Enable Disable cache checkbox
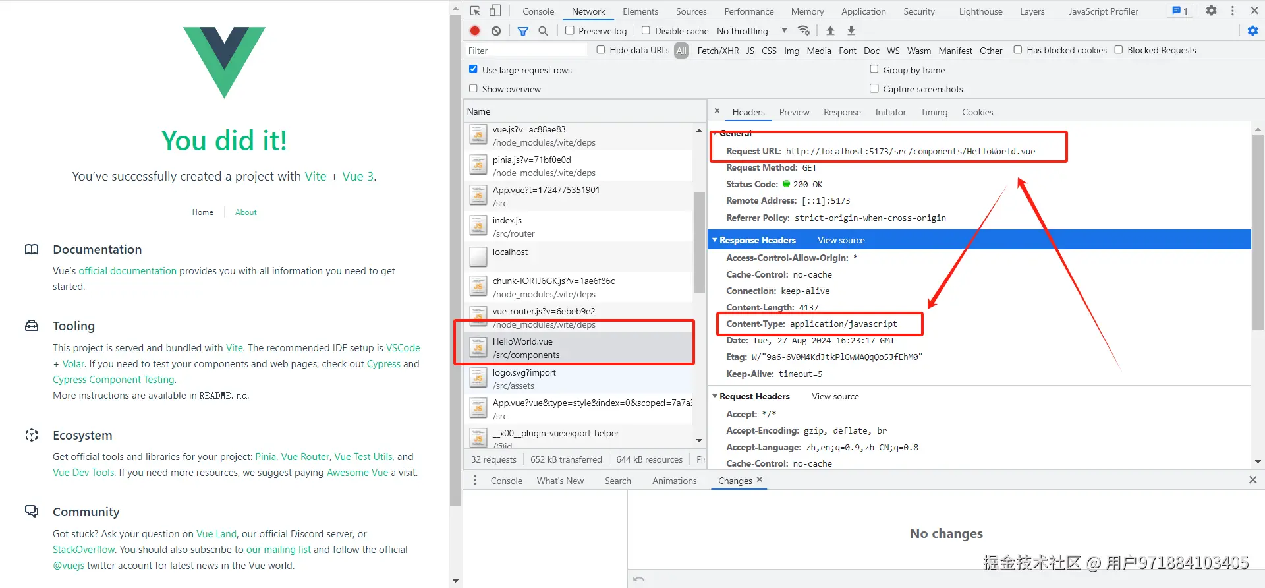This screenshot has height=588, width=1265. [x=646, y=30]
